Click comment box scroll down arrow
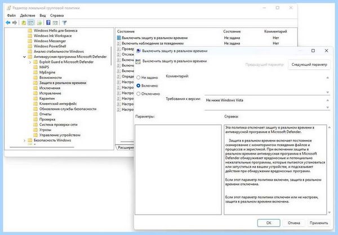Viewport: 338px width, 235px height. [328, 92]
